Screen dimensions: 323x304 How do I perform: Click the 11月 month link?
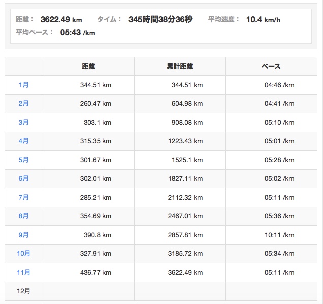tap(23, 272)
